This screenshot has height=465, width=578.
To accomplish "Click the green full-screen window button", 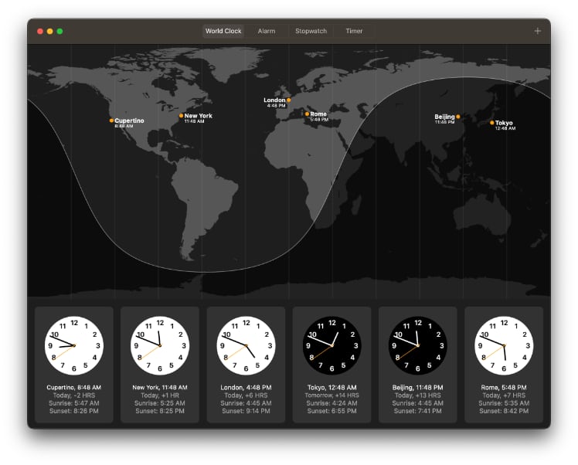I will 59,31.
